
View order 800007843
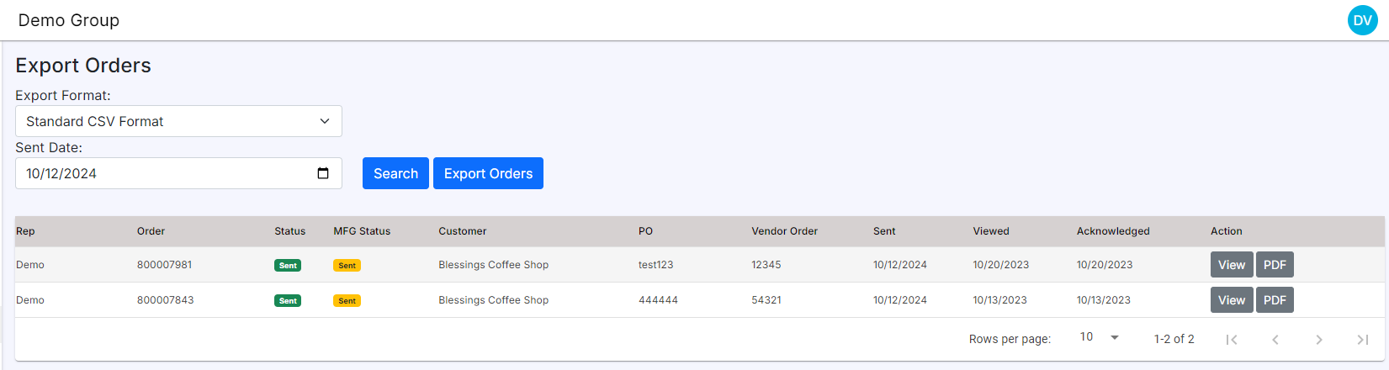tap(1232, 300)
